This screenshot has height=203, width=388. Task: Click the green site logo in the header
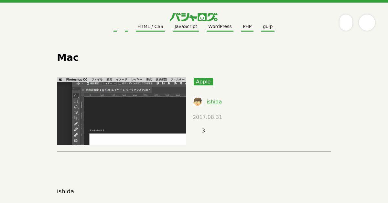pos(194,17)
